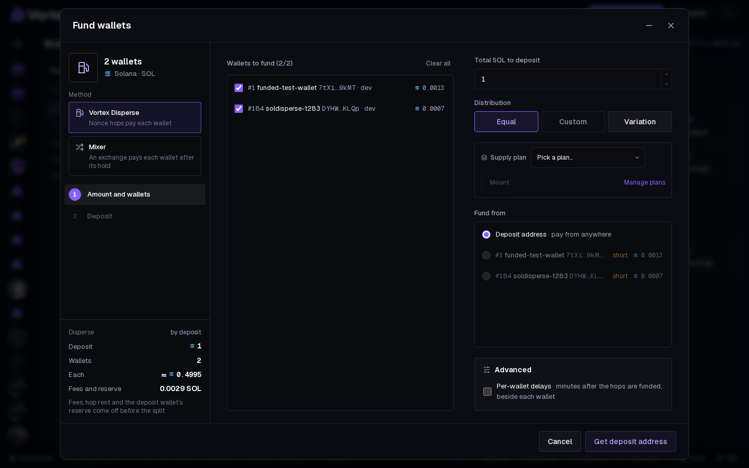The width and height of the screenshot is (749, 468).
Task: Click the 0.0007 balance in the wallets list
Action: click(433, 109)
